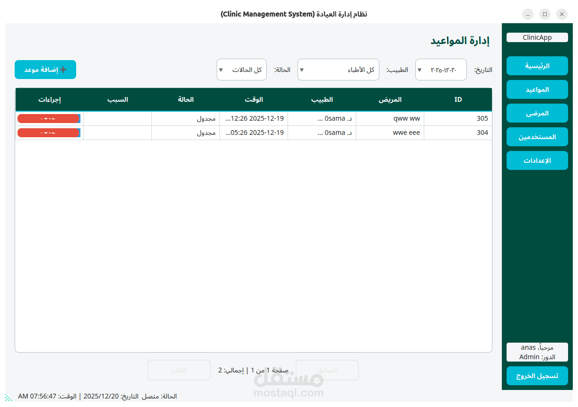Click the window resize grip in status bar
This screenshot has width=578, height=407.
tap(8, 398)
